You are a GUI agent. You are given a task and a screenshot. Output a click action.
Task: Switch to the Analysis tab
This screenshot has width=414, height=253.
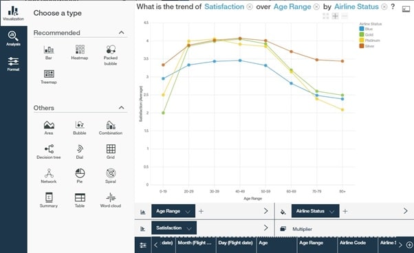coord(13,38)
